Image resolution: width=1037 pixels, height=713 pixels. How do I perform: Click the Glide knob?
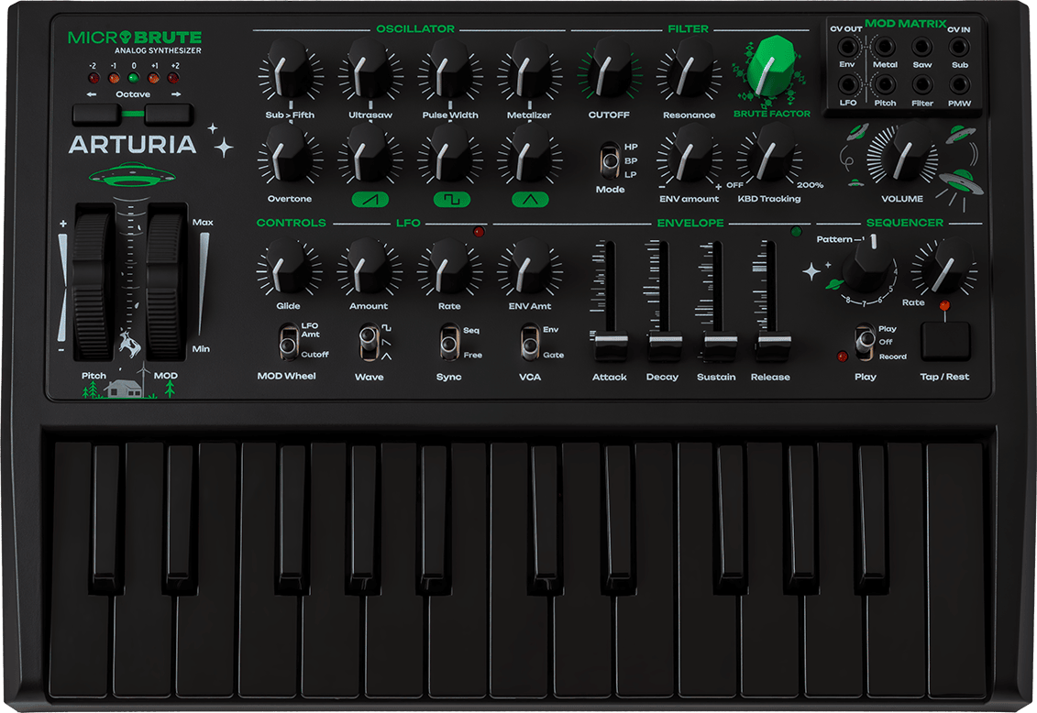(288, 267)
